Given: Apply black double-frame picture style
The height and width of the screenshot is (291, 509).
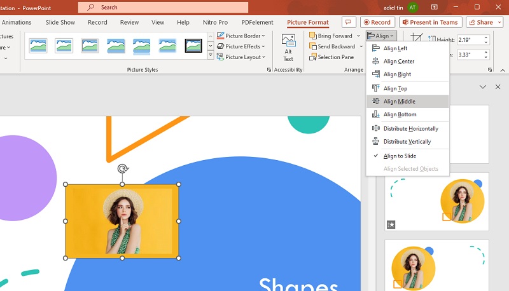Looking at the screenshot, I should (x=193, y=45).
